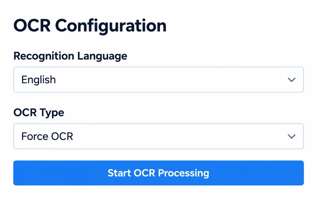Open the Recognition Language dropdown
The image size is (317, 198).
click(x=158, y=80)
